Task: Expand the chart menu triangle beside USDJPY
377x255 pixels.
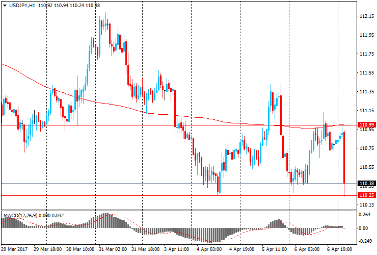Action: point(5,6)
